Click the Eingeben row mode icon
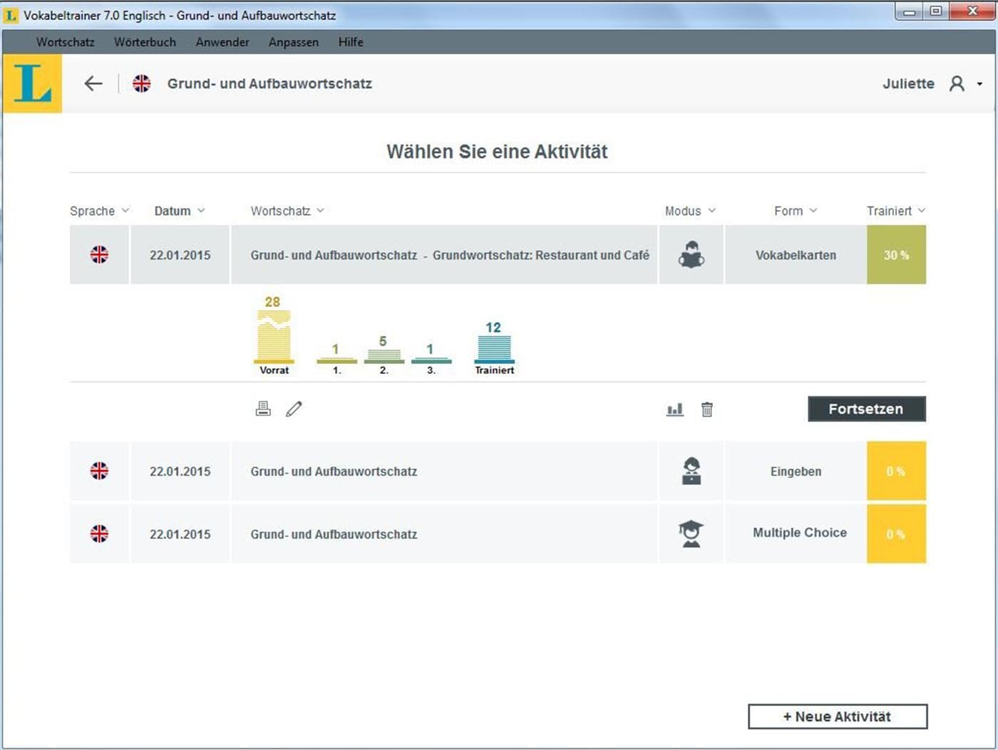998x750 pixels. [691, 471]
